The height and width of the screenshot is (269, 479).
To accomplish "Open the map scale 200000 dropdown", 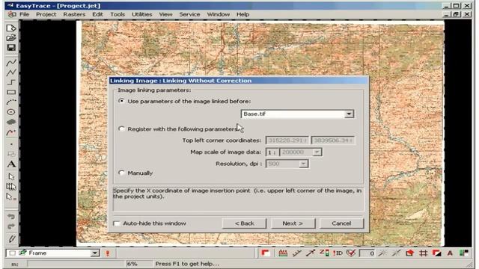I will [317, 152].
